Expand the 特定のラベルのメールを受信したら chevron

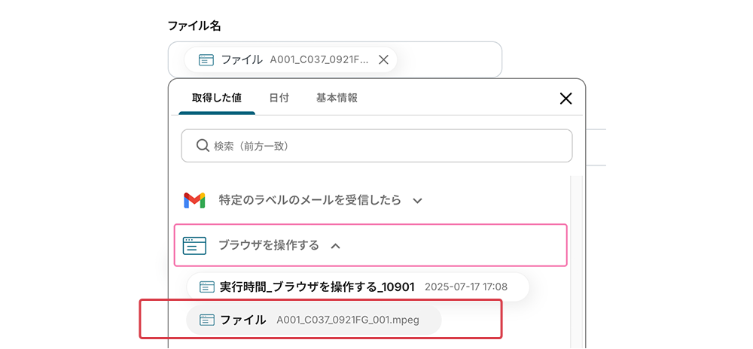tap(418, 201)
